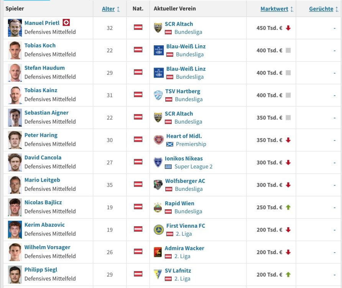The width and height of the screenshot is (342, 288).
Task: Click the Admira Wacker club crest
Action: [158, 252]
